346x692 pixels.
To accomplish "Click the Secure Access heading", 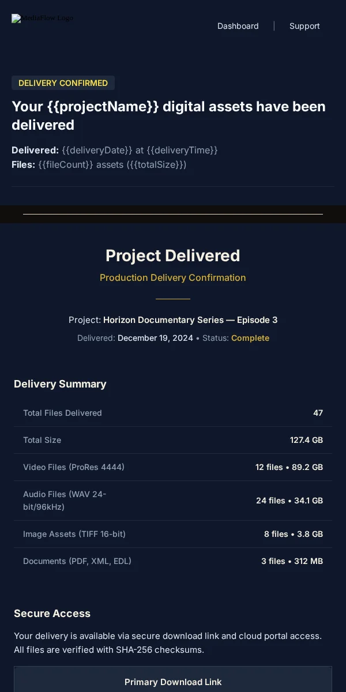I will click(x=52, y=614).
